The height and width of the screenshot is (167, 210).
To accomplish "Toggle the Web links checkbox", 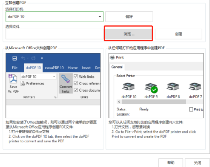I will (76, 76).
